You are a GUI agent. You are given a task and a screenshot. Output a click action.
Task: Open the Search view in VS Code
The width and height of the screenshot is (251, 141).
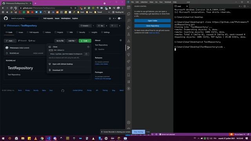[x=129, y=21]
